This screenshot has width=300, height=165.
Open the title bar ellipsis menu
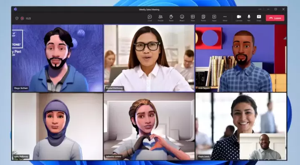tap(260, 9)
